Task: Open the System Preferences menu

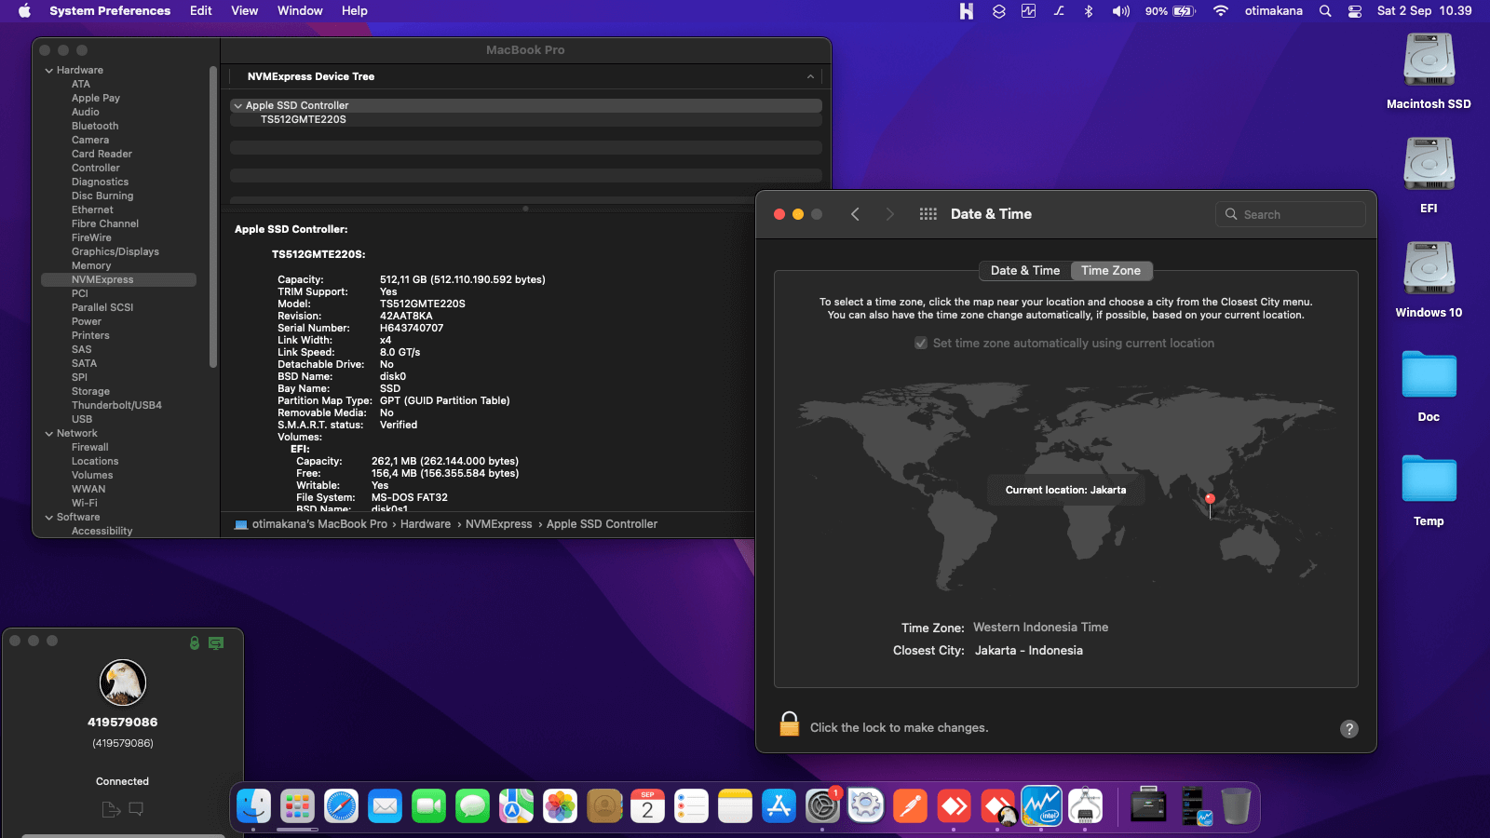Action: 110,11
